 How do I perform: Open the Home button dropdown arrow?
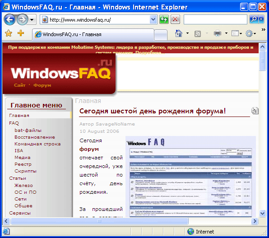[187, 33]
